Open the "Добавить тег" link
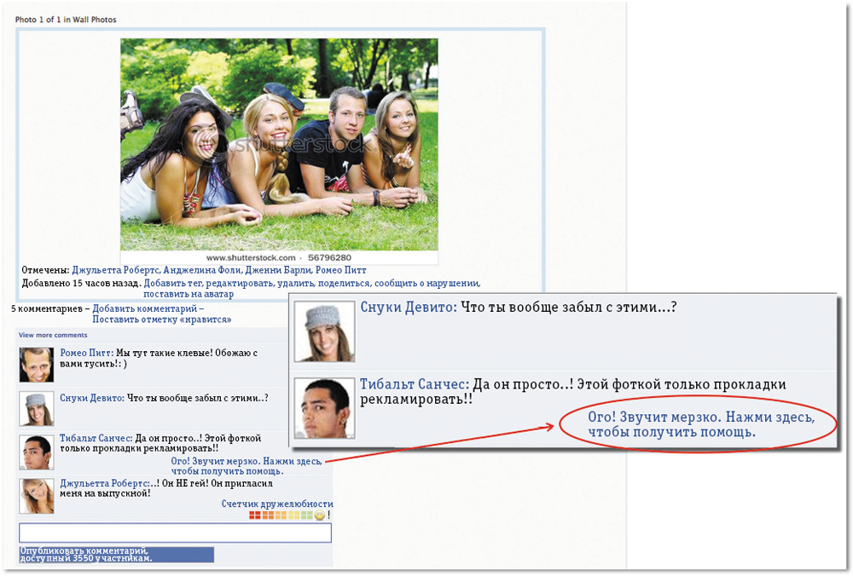This screenshot has width=853, height=576. point(171,283)
